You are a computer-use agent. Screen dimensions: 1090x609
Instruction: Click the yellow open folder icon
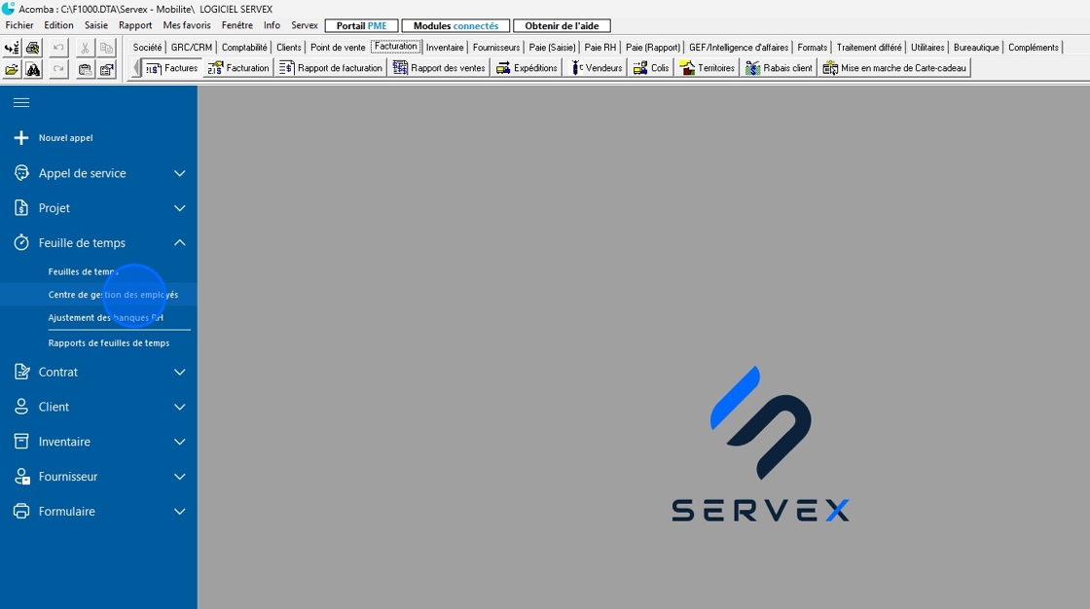point(12,69)
